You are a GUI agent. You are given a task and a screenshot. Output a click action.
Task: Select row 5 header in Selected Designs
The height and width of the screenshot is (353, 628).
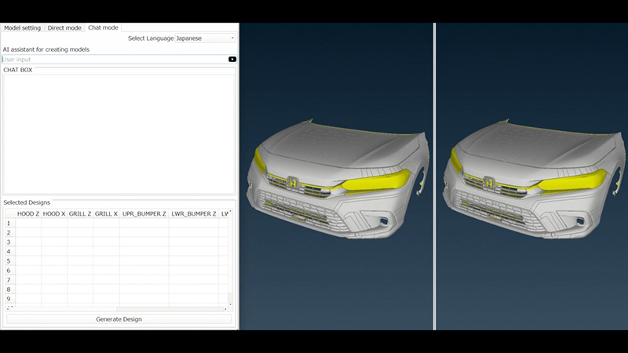point(9,261)
